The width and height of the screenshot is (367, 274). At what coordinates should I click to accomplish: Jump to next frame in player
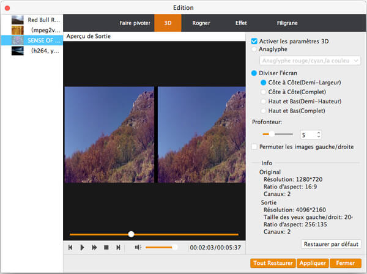click(118, 248)
